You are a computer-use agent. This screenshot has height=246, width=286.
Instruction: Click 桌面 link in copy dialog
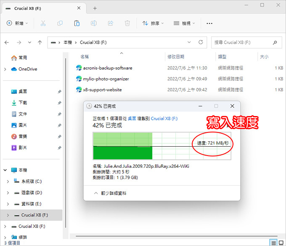(132, 119)
